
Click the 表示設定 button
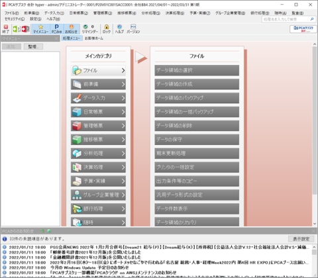301,239
